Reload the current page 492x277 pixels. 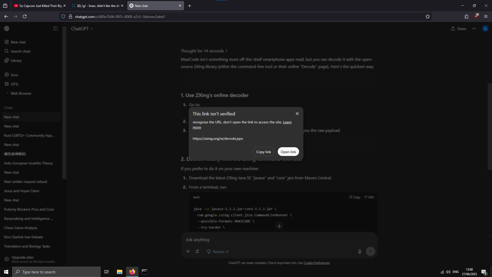(25, 16)
